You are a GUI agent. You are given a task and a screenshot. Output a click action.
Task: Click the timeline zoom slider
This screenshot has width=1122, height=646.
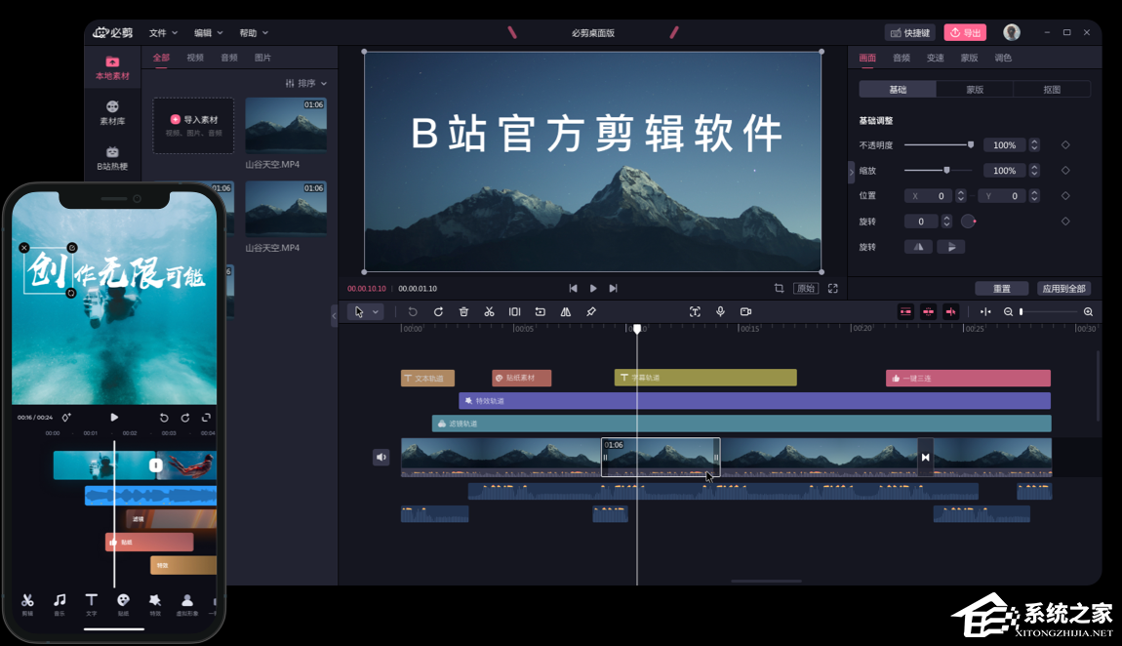1049,312
